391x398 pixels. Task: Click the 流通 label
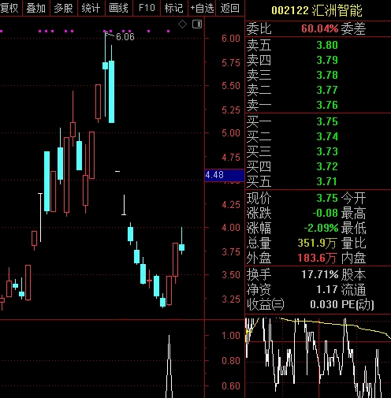(x=353, y=290)
